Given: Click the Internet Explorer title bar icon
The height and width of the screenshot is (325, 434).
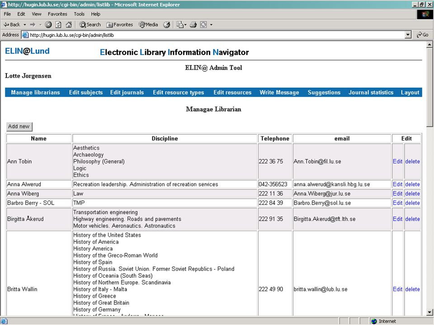Looking at the screenshot, I should pos(4,5).
